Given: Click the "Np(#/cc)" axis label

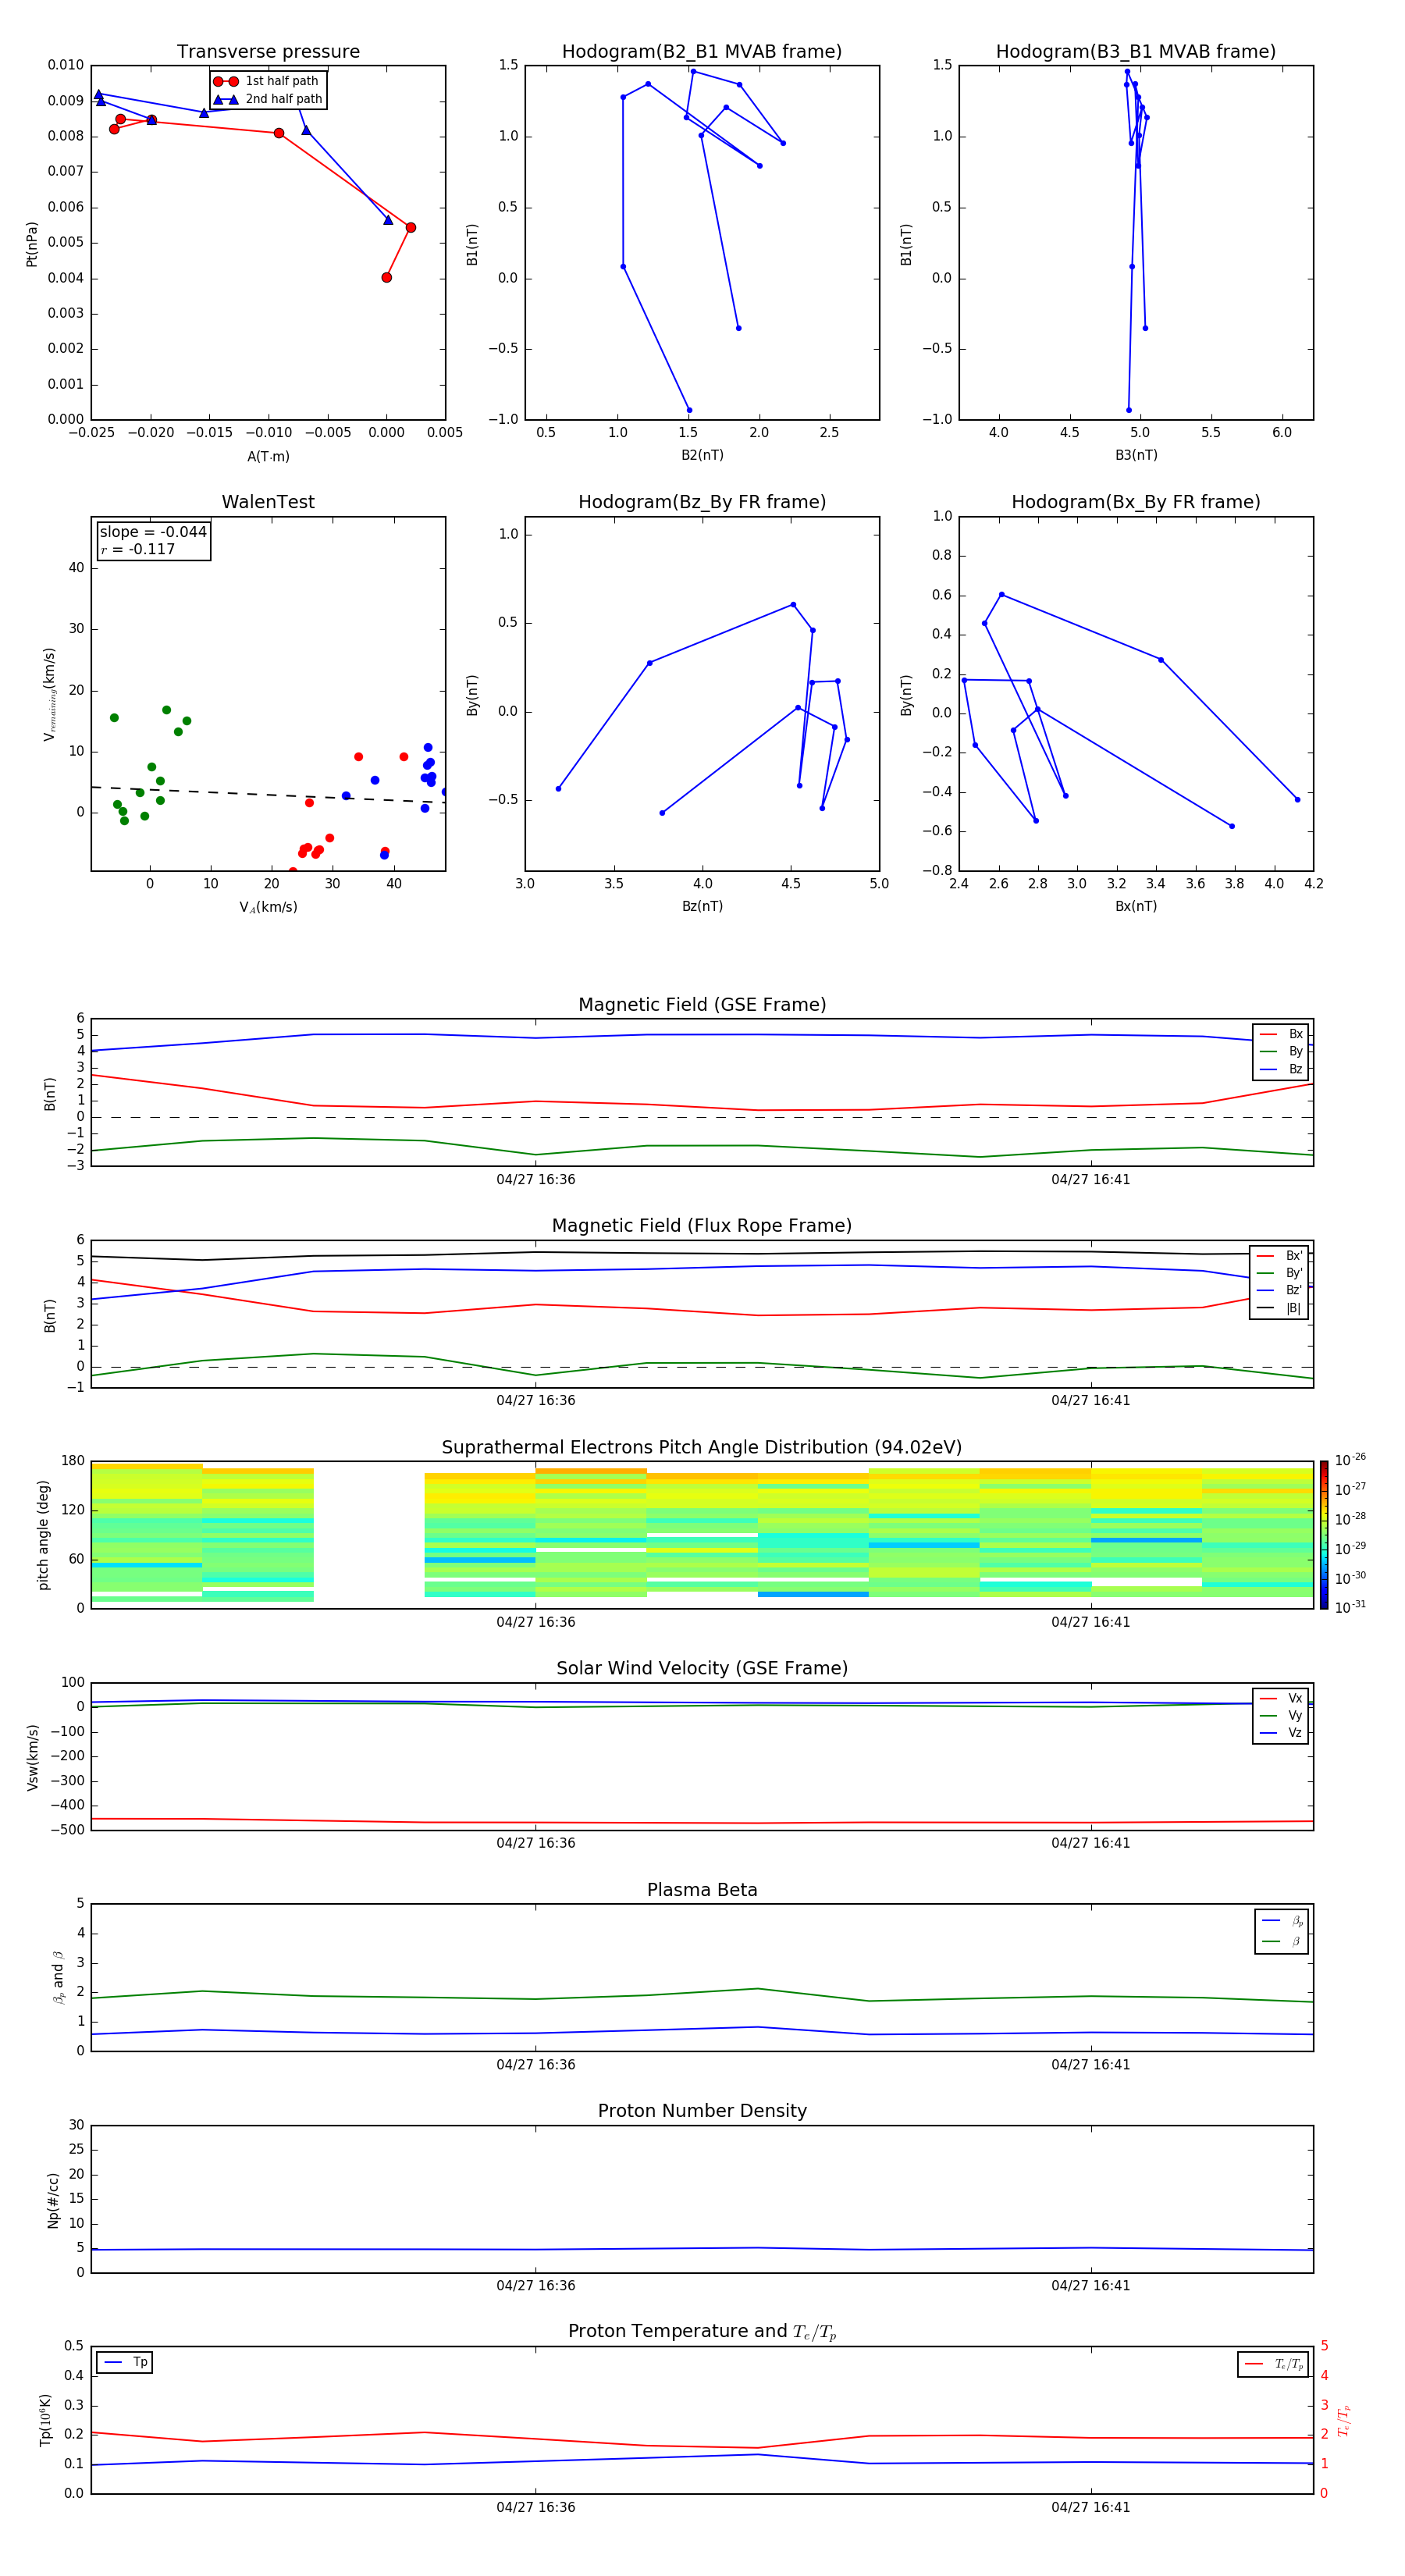Looking at the screenshot, I should 53,2200.
